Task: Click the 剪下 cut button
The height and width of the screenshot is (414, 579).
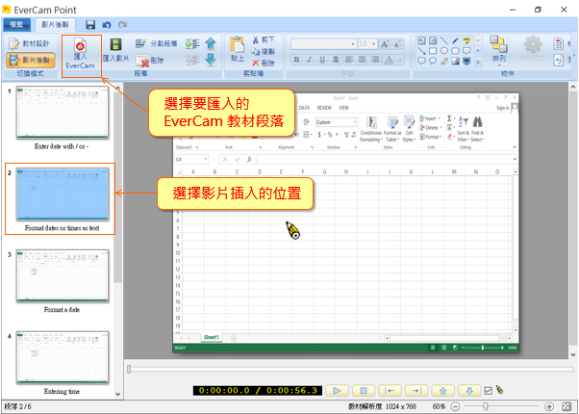Action: pyautogui.click(x=265, y=40)
